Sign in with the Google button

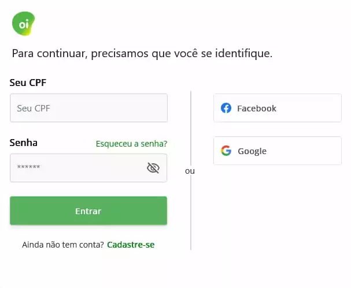pos(278,151)
